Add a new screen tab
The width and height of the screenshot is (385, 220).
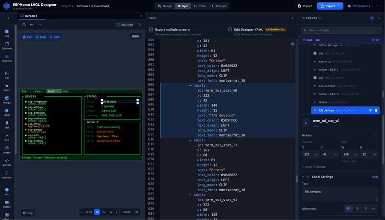click(x=141, y=16)
